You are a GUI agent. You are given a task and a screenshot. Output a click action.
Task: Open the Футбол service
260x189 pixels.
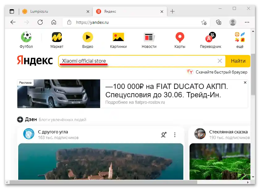(x=26, y=40)
